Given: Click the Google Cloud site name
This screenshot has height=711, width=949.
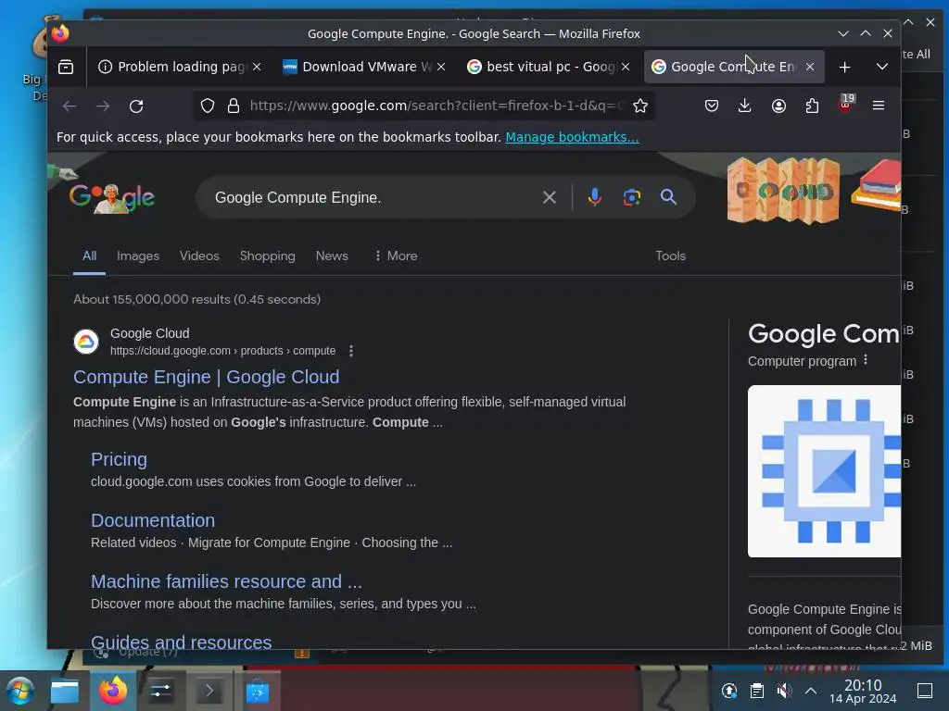Looking at the screenshot, I should (149, 333).
